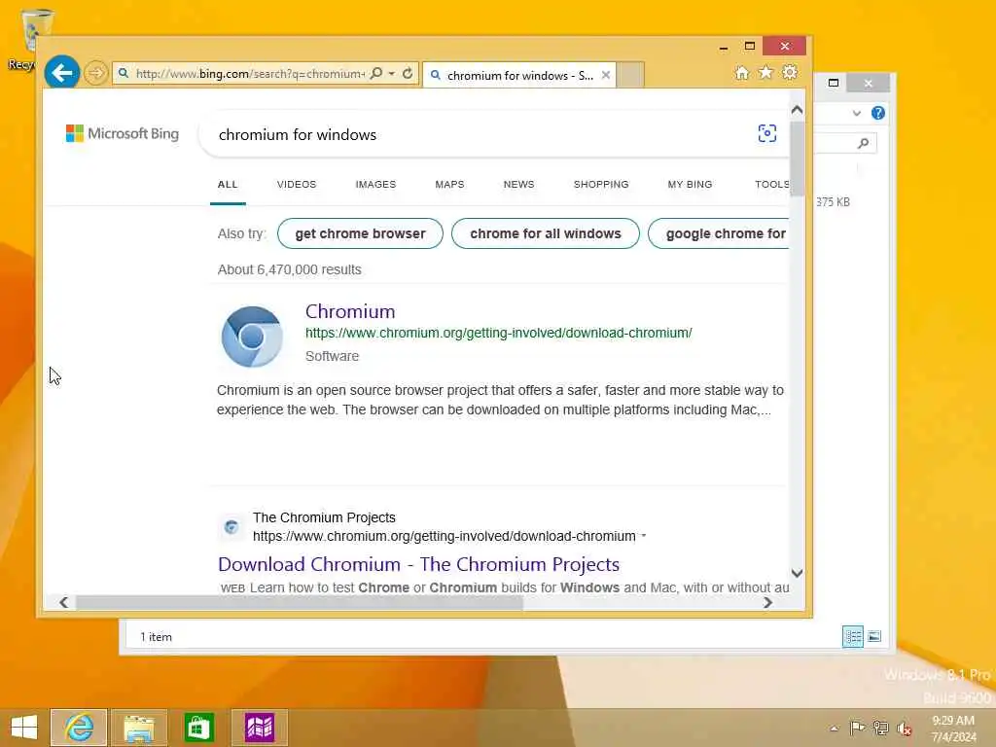The height and width of the screenshot is (747, 996).
Task: Close the File Explorer window behind
Action: click(869, 83)
